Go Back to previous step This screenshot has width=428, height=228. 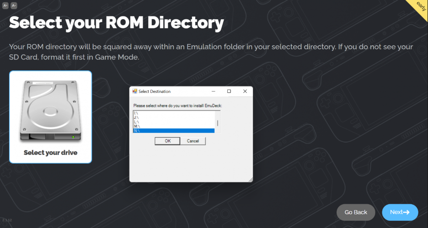pyautogui.click(x=356, y=212)
